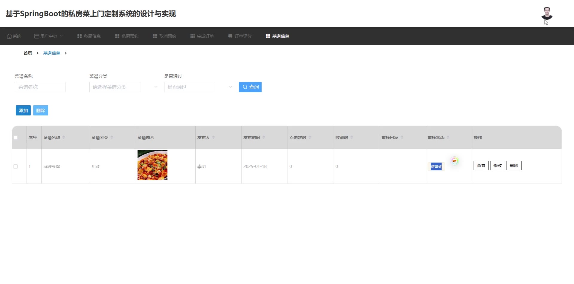Click the 删除 button above table

point(41,110)
